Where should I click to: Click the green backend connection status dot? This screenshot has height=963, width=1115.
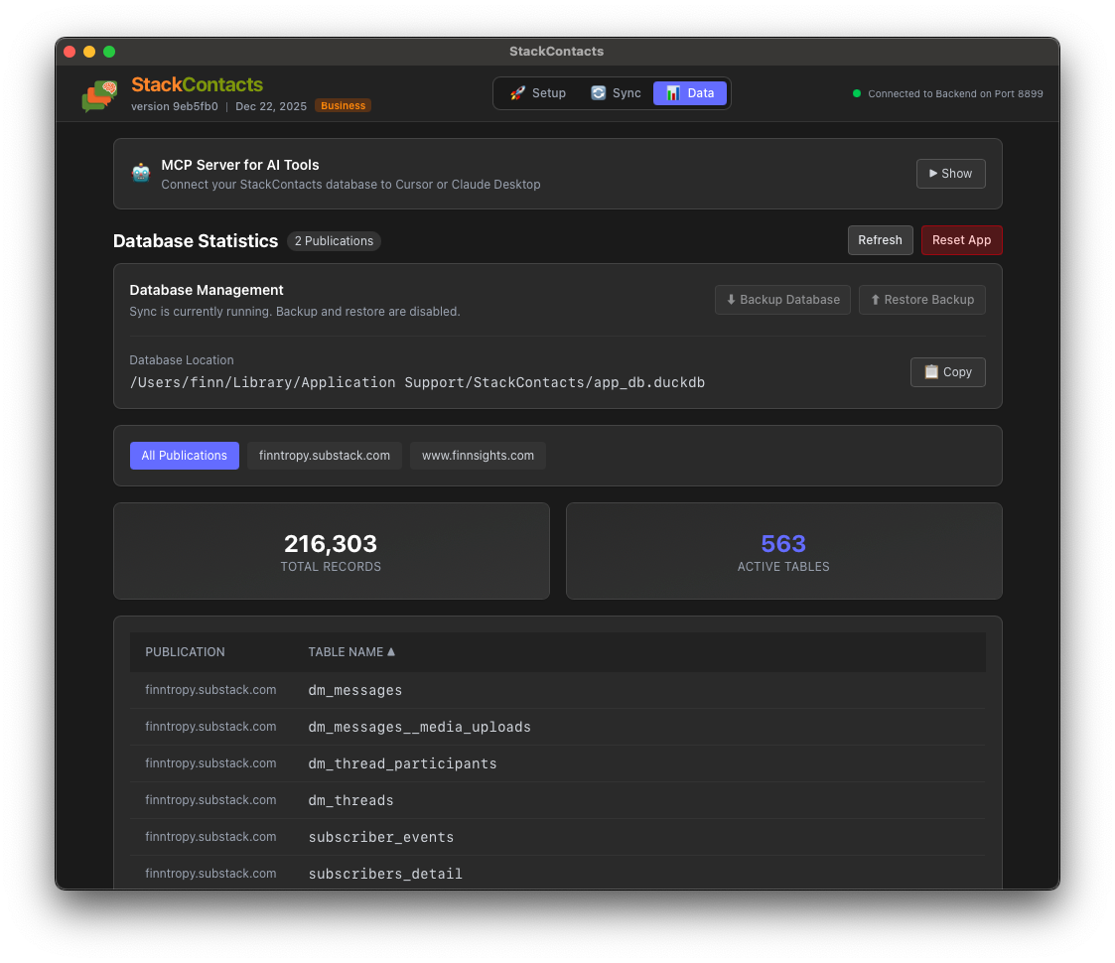pyautogui.click(x=857, y=93)
